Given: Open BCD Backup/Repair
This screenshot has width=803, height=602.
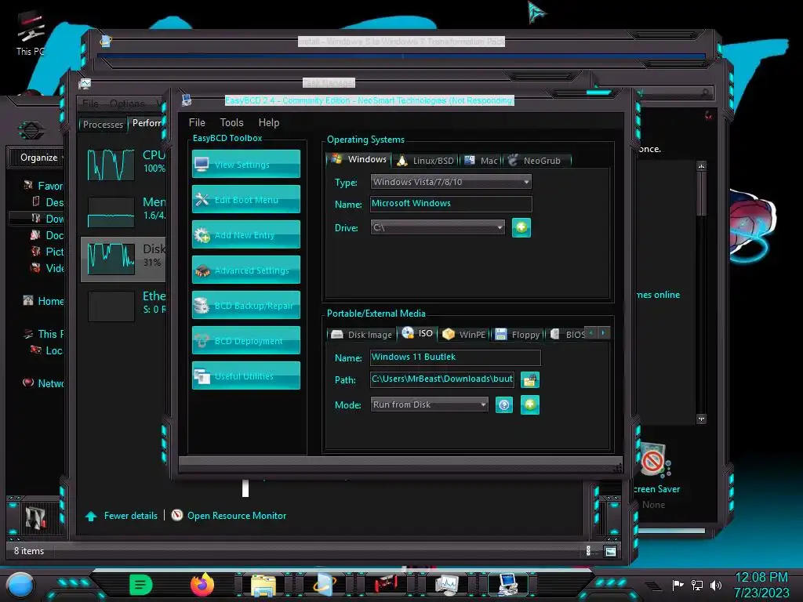Looking at the screenshot, I should pos(245,306).
